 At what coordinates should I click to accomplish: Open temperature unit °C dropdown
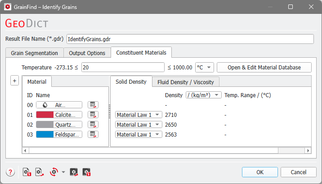point(205,67)
